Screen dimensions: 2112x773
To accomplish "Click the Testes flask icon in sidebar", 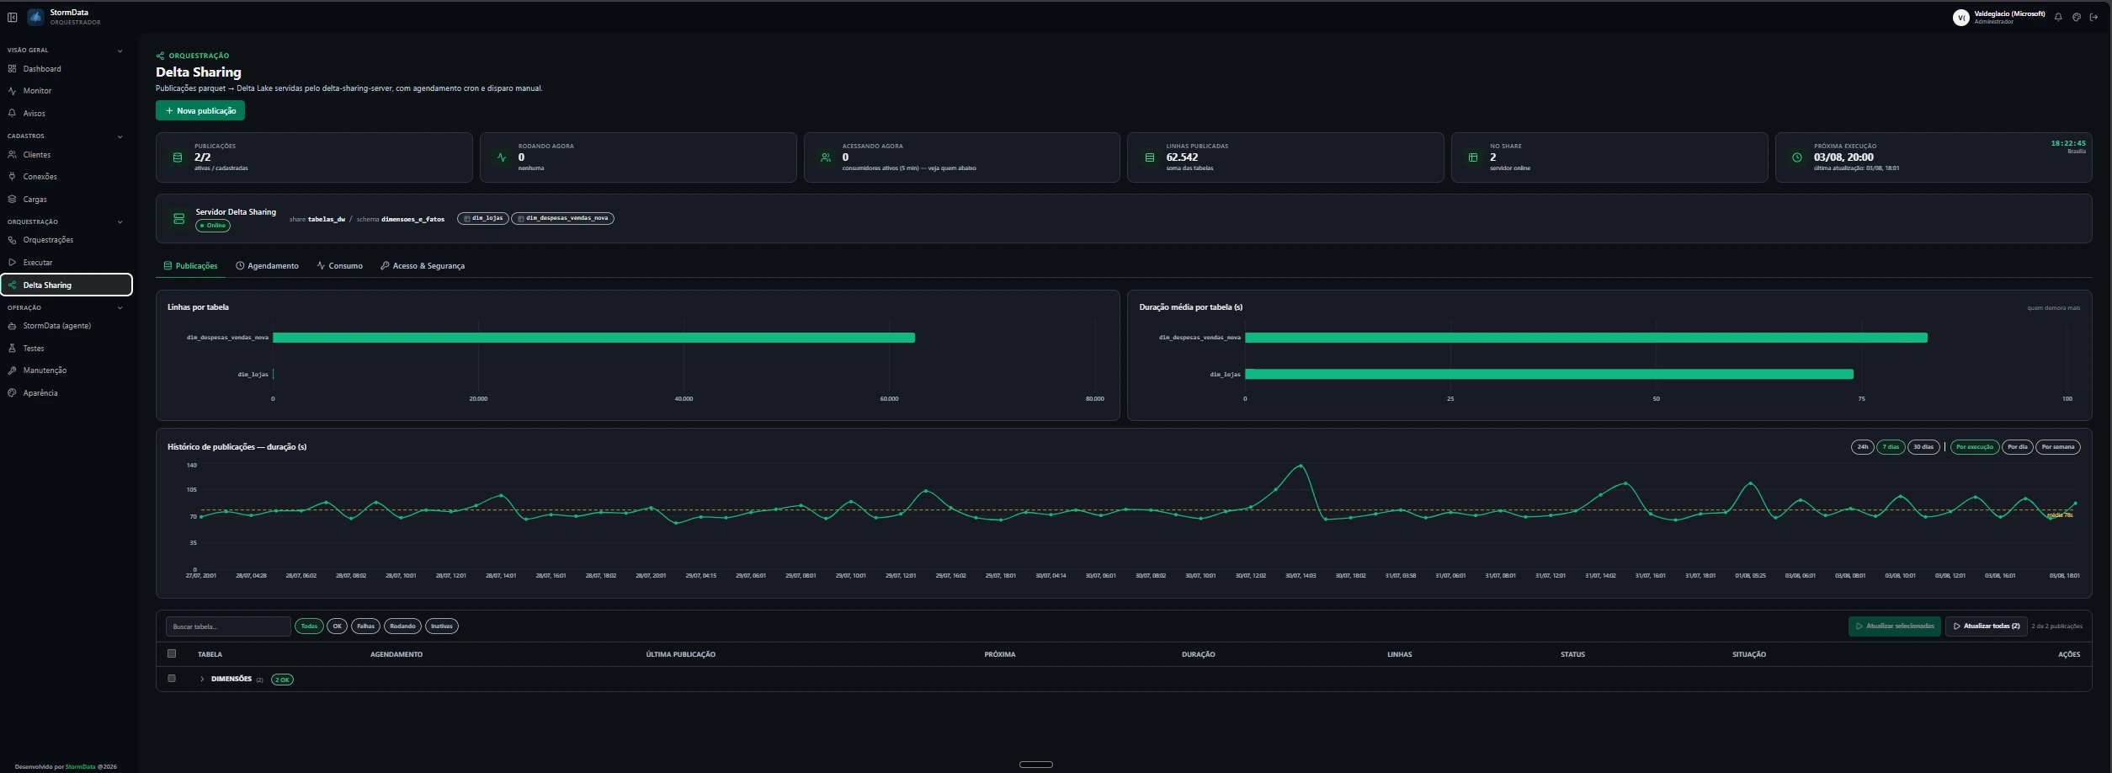I will pos(12,349).
